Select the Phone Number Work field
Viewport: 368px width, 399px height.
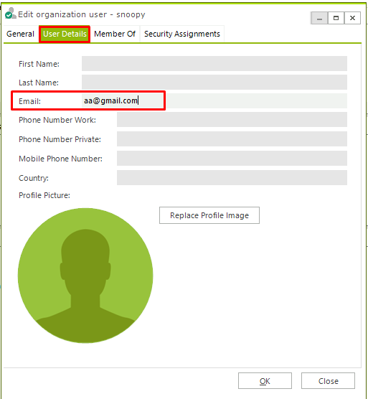point(232,119)
